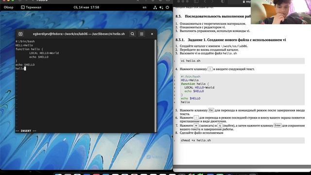Place cursor on #!/bin/bash line in terminal
Image resolution: width=311 pixels, height=175 pixels.
click(x=25, y=41)
